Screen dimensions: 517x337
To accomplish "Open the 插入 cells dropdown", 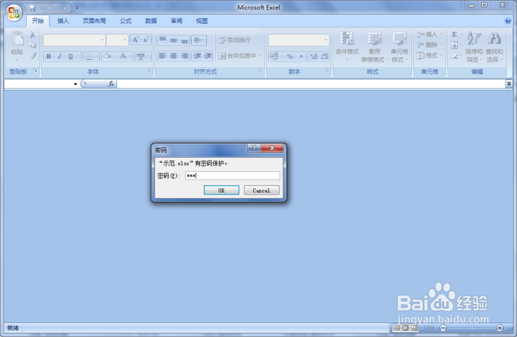I will (x=429, y=34).
